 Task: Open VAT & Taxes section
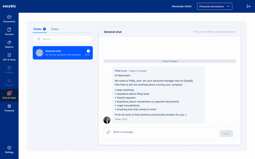9,57
